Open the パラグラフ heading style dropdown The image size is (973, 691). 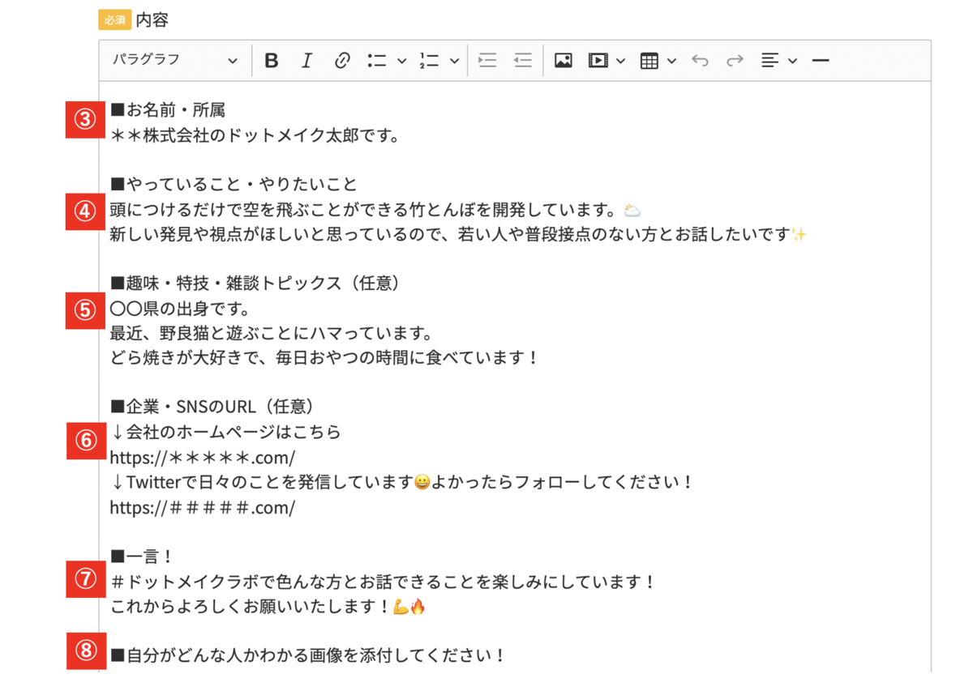pos(175,61)
